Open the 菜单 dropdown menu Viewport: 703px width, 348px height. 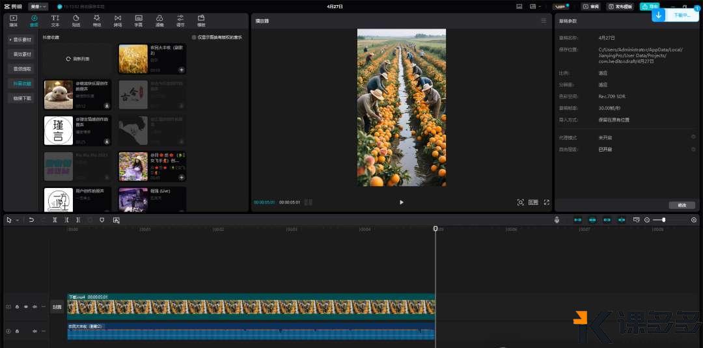(x=38, y=7)
